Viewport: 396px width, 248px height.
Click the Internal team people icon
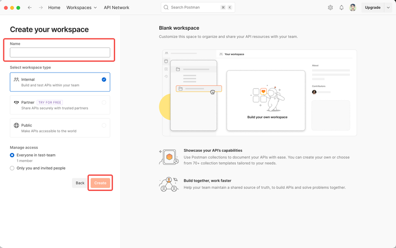pyautogui.click(x=16, y=79)
